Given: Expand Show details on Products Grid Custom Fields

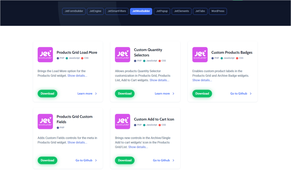Looking at the screenshot, I should click(77, 142).
